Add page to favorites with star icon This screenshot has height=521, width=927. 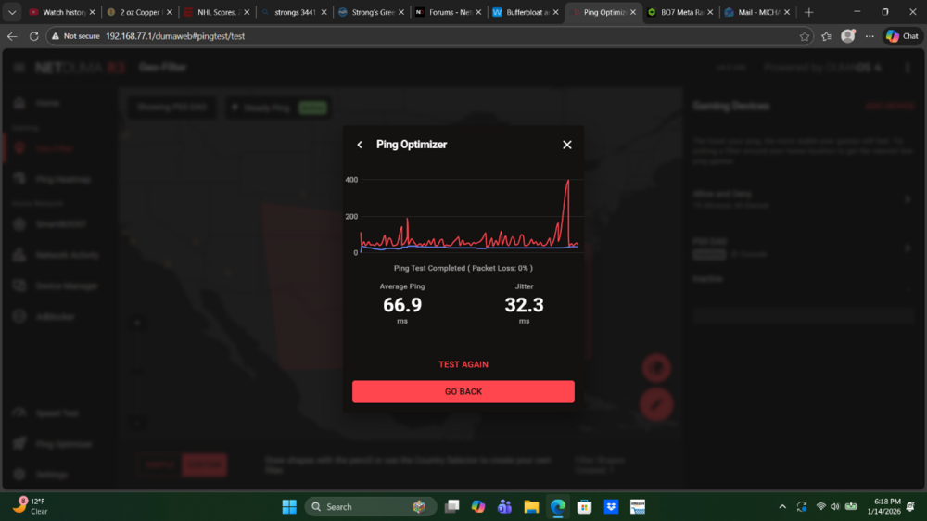tap(805, 36)
